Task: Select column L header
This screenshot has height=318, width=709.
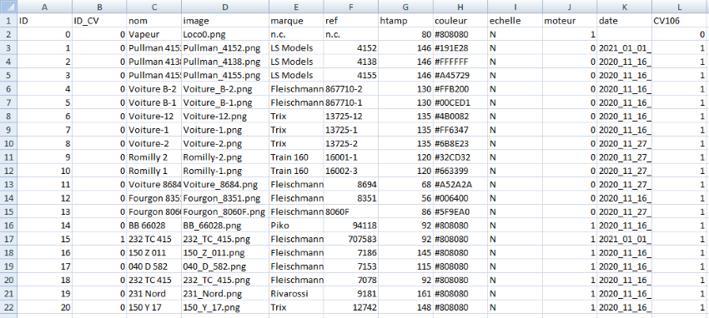Action: (680, 7)
